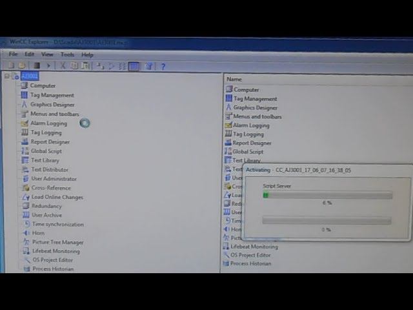The image size is (413, 310).
Task: Open Global Script in the Name list
Action: (248, 152)
